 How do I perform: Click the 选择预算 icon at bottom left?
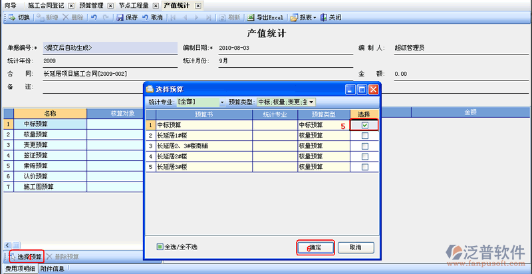pos(12,256)
